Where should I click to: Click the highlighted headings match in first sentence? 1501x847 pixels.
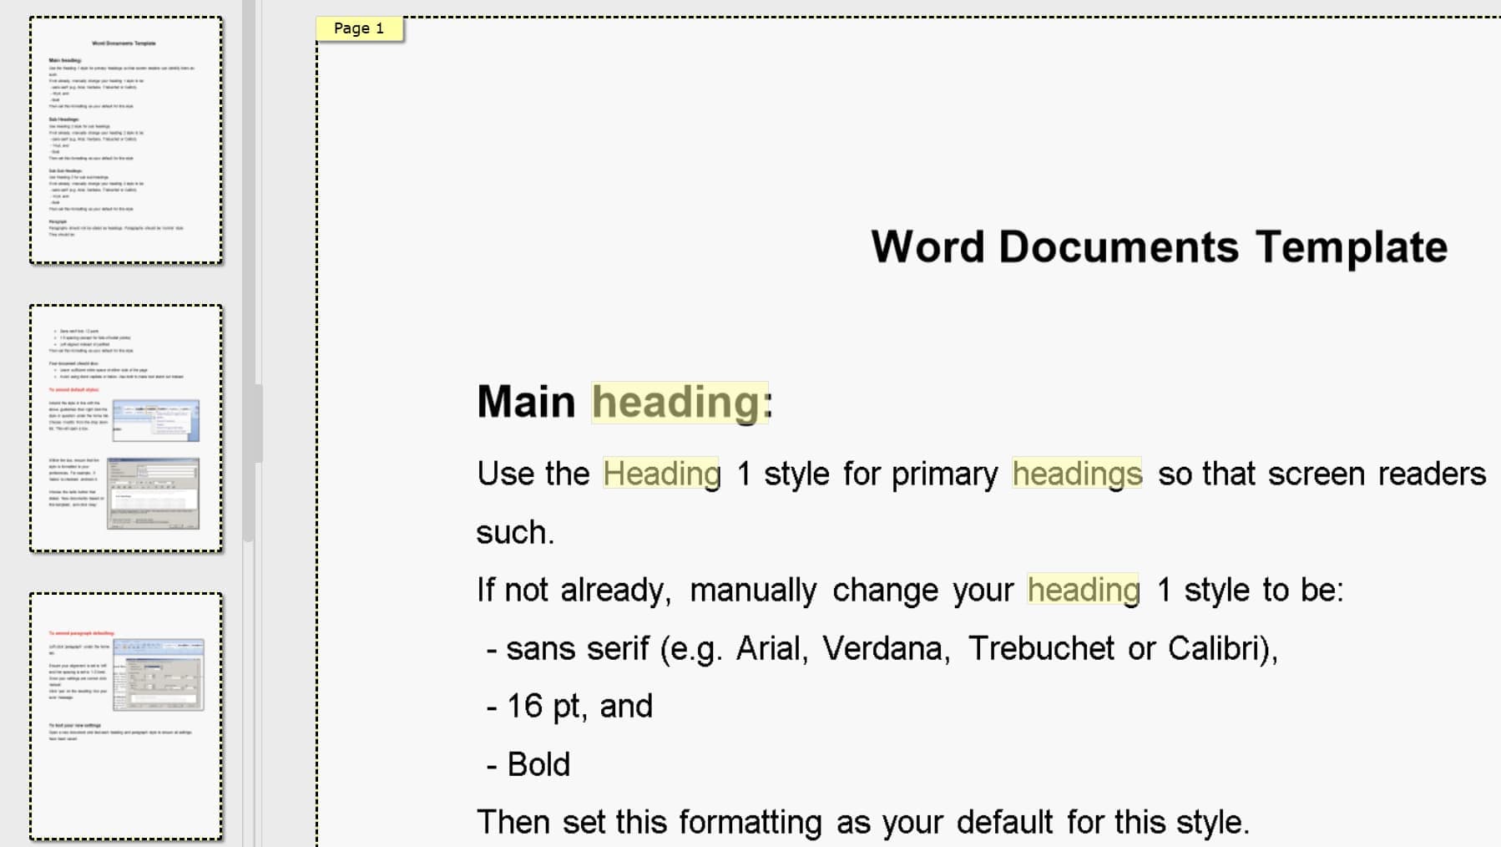click(1077, 474)
